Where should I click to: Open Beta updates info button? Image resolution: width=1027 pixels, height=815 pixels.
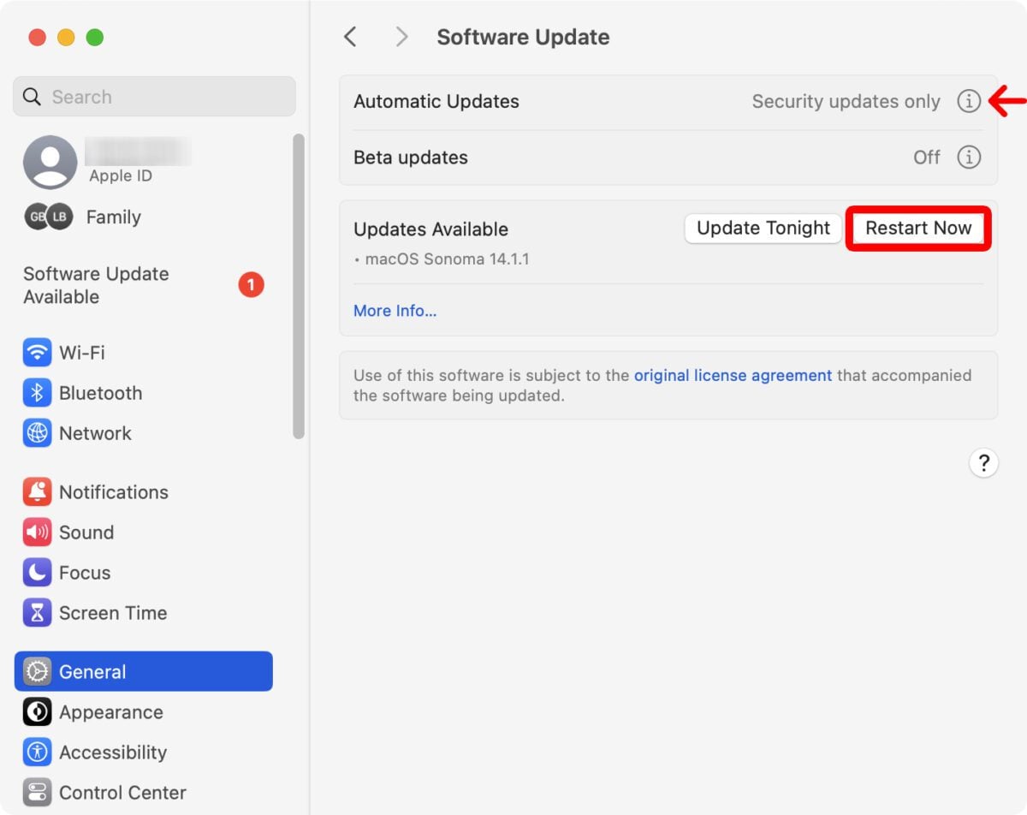pyautogui.click(x=968, y=158)
